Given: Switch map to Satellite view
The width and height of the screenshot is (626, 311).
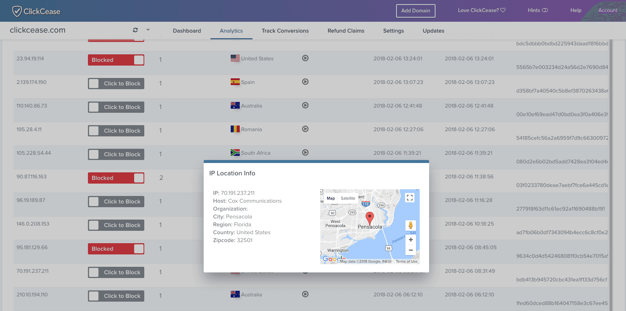Looking at the screenshot, I should (x=348, y=198).
